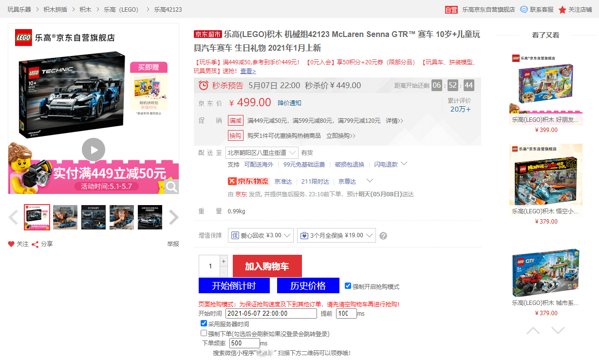
Task: Click 可配送海外 service link
Action: coord(259,165)
